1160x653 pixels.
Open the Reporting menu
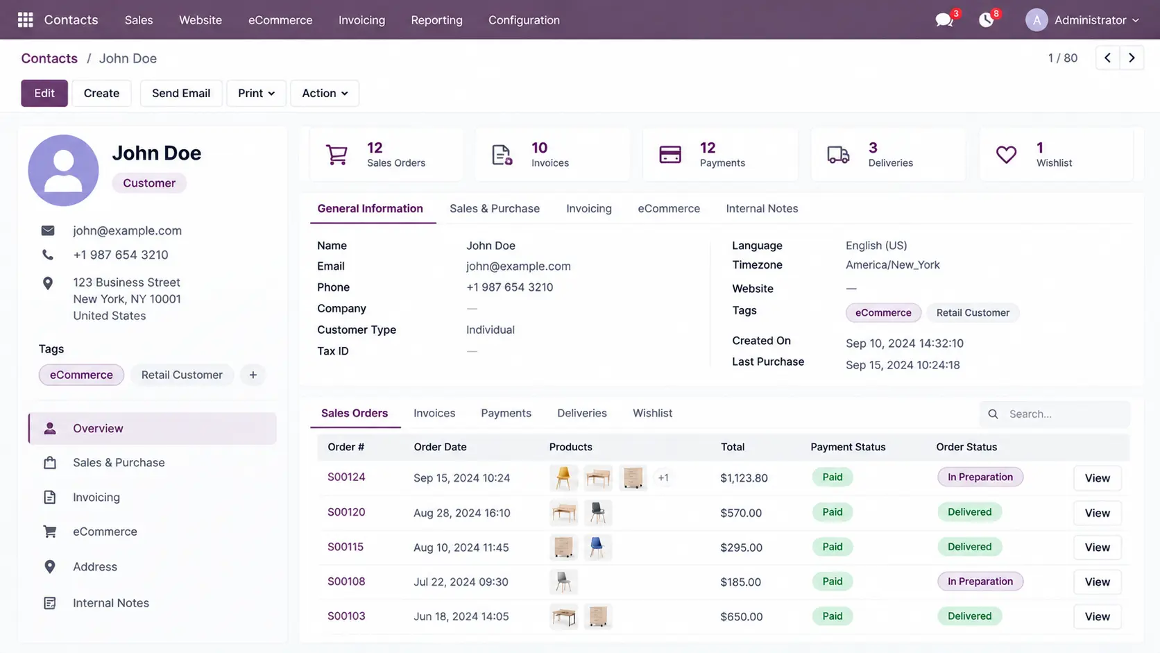coord(436,20)
